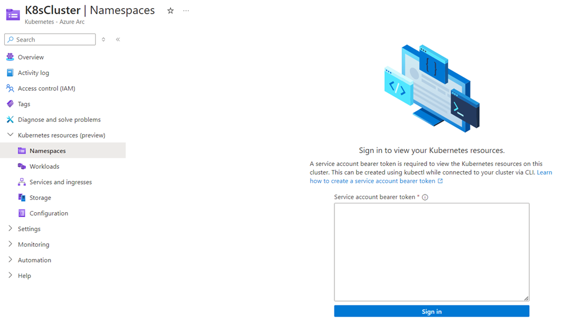This screenshot has width=572, height=320.
Task: Click the Overview icon in sidebar
Action: click(x=10, y=57)
